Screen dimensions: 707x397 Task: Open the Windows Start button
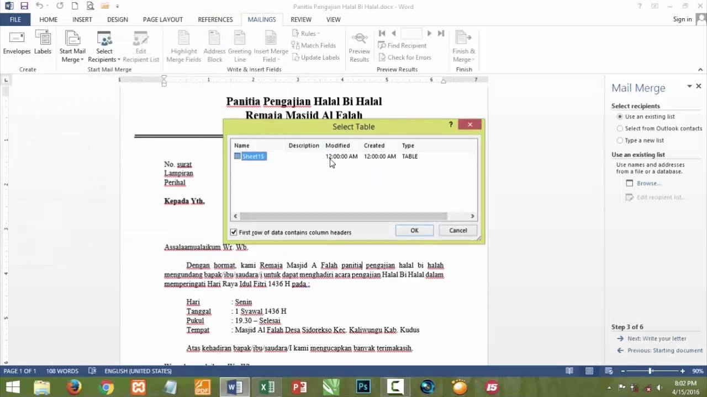pos(12,387)
